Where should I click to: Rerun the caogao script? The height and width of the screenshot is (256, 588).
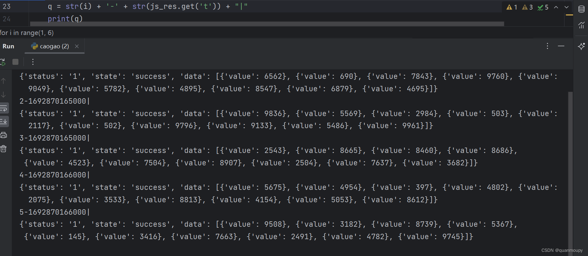click(3, 62)
